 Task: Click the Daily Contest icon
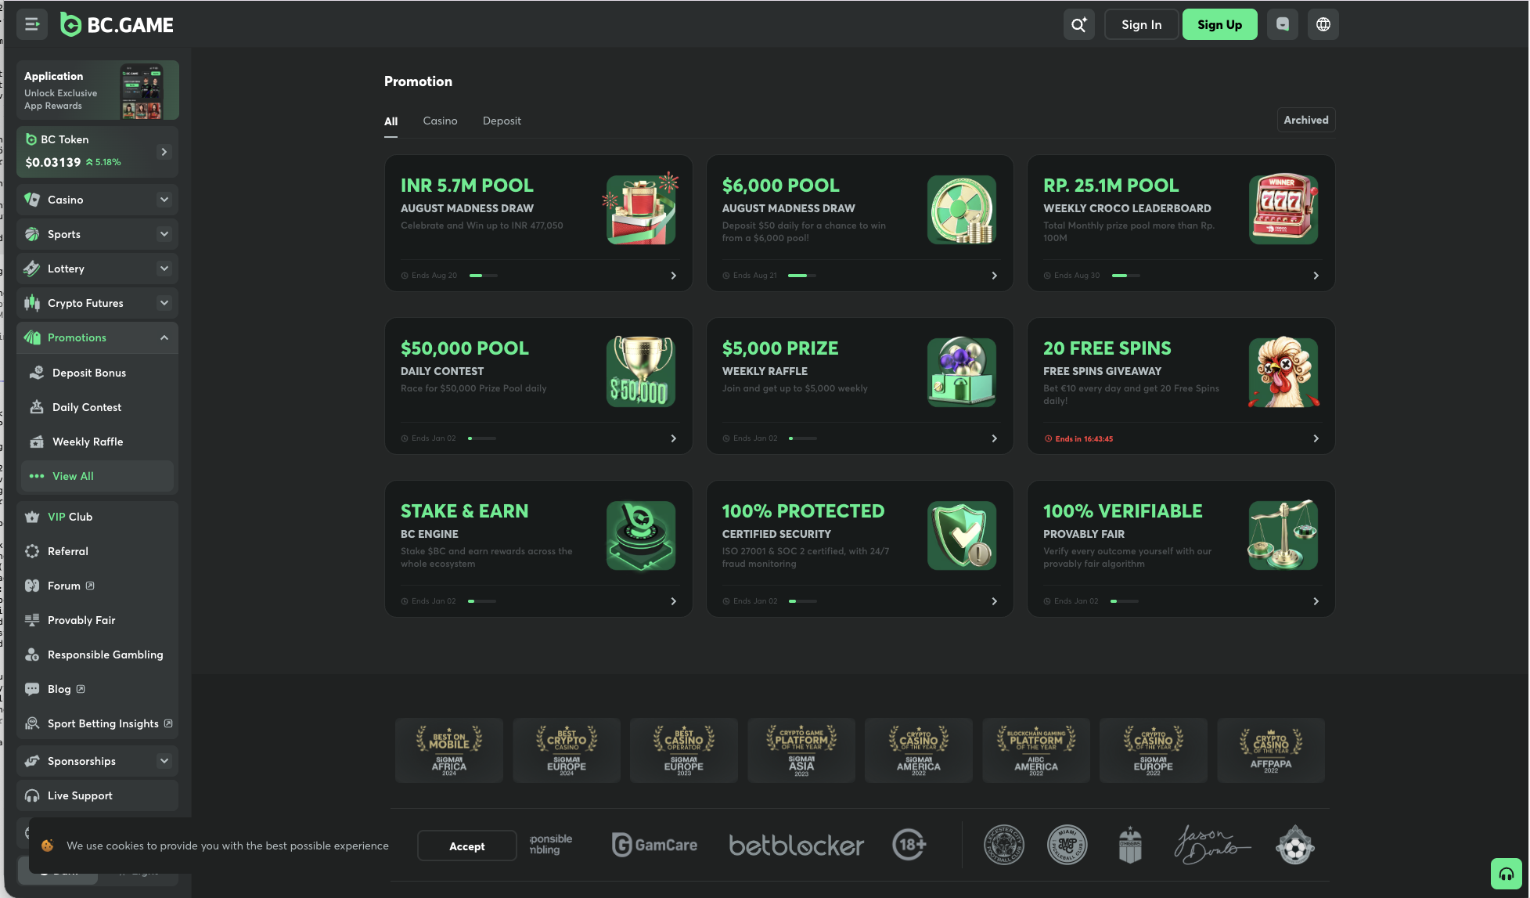click(x=37, y=407)
